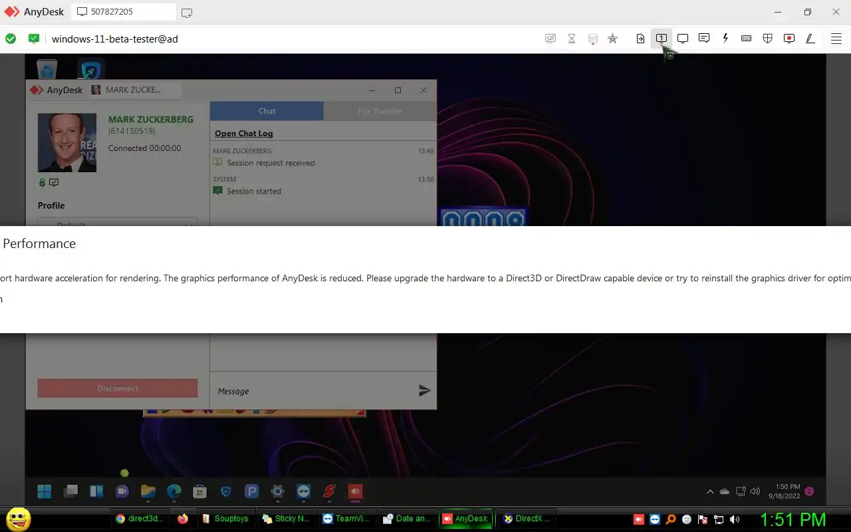Select session tab 507827205
This screenshot has width=851, height=532.
coord(124,12)
